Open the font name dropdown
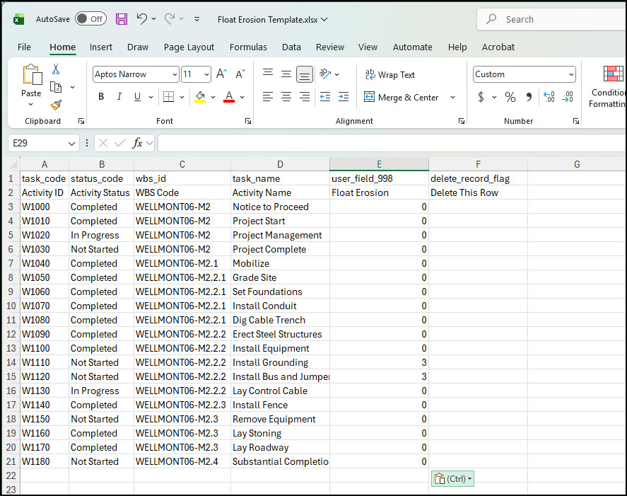The image size is (627, 496). [175, 74]
